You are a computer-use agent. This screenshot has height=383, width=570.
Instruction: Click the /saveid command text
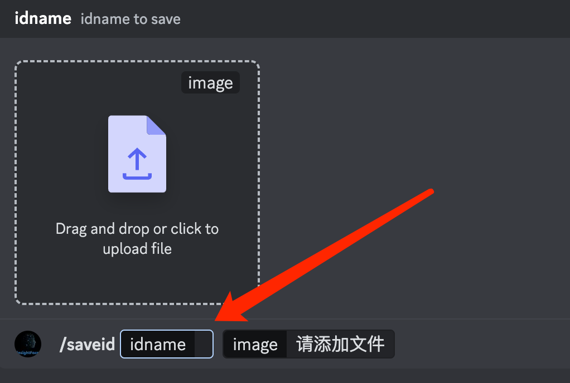pos(87,344)
